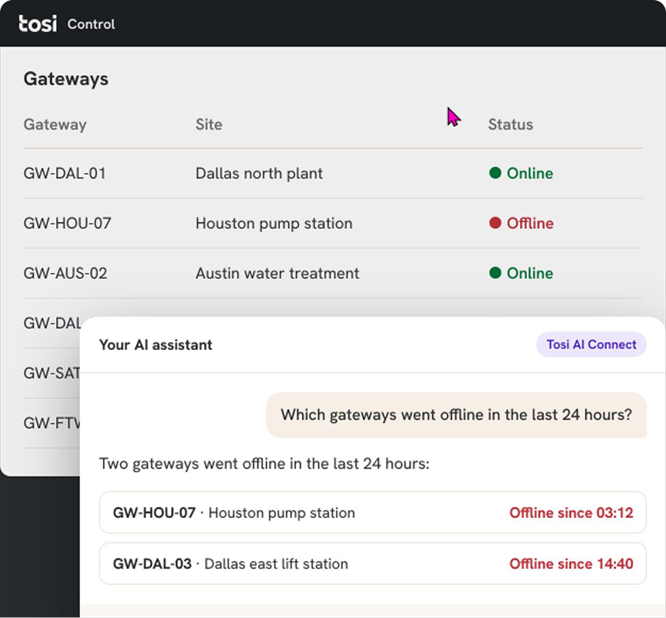Viewport: 666px width, 618px height.
Task: Open the Tosi AI Connect badge
Action: (592, 344)
